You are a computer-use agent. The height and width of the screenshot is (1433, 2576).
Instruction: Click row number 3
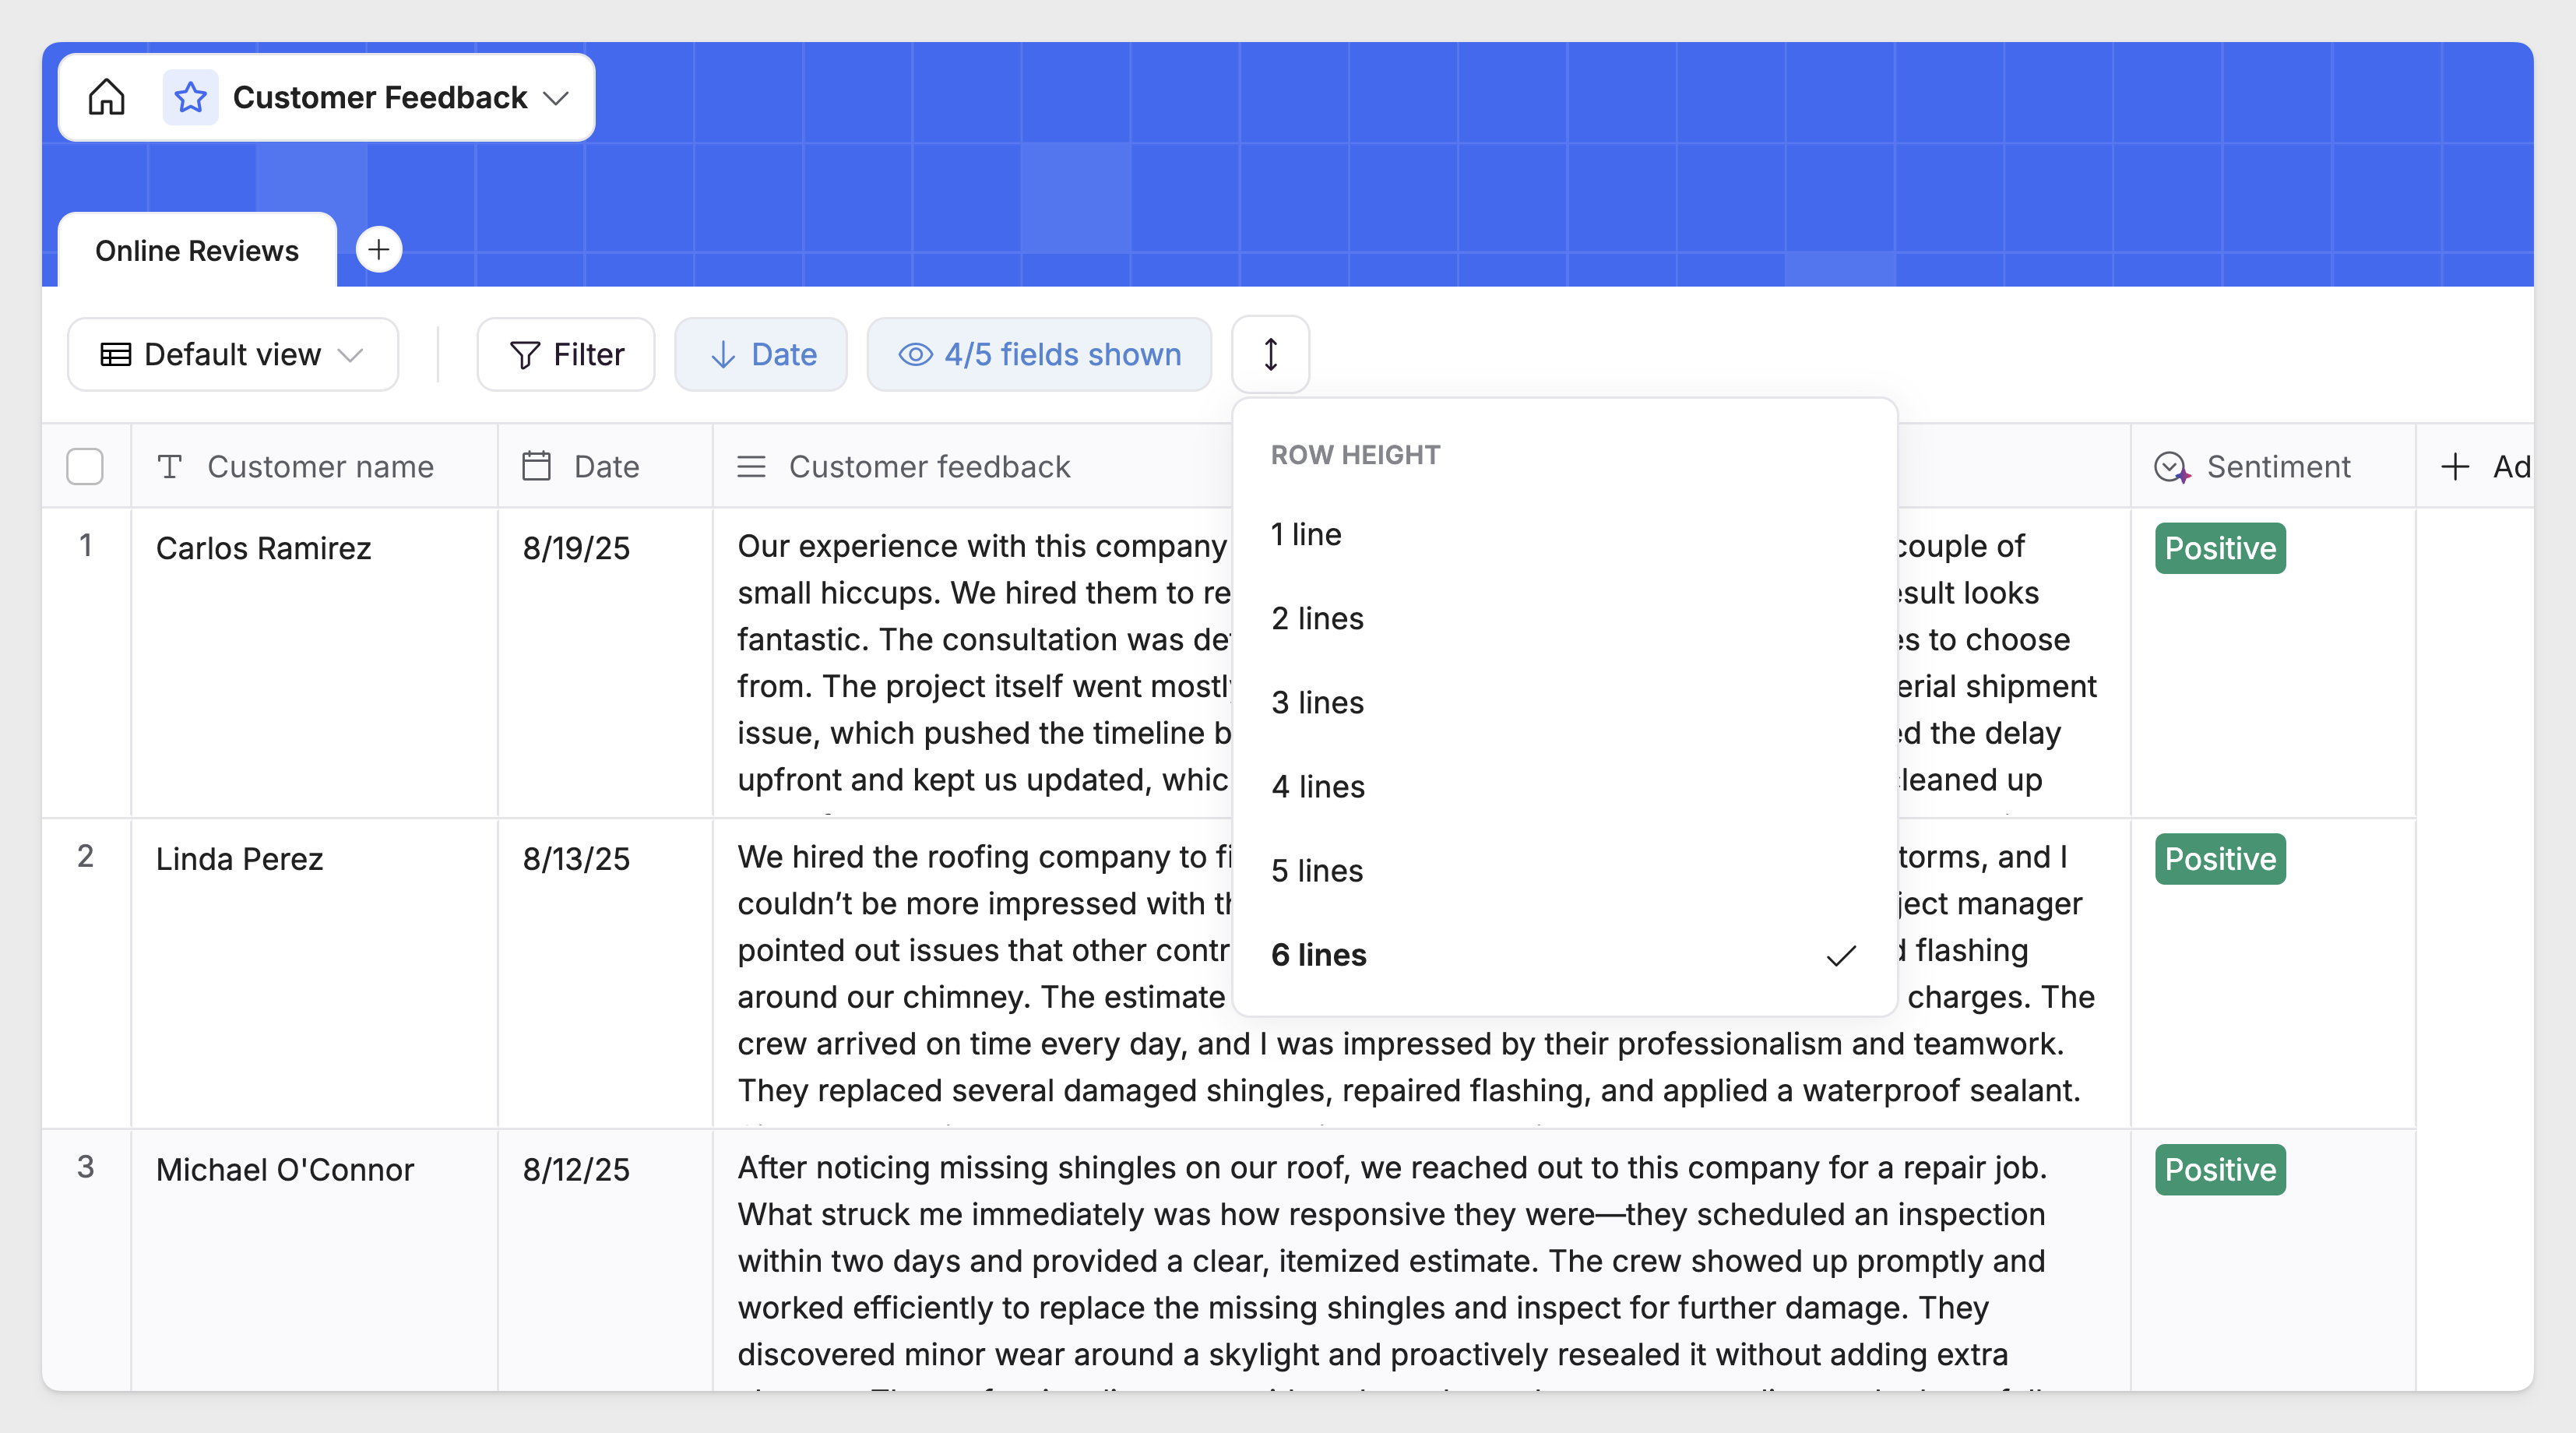86,1167
